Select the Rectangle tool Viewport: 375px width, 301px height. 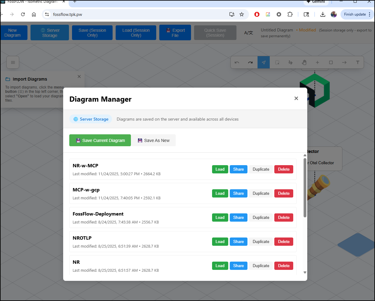331,63
